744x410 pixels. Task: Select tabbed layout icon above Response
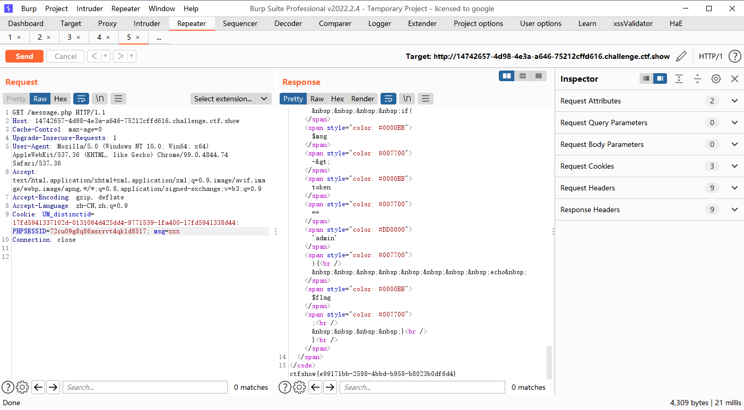[x=539, y=76]
